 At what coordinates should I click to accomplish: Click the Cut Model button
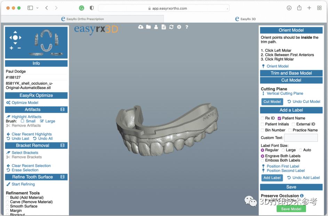click(272, 102)
